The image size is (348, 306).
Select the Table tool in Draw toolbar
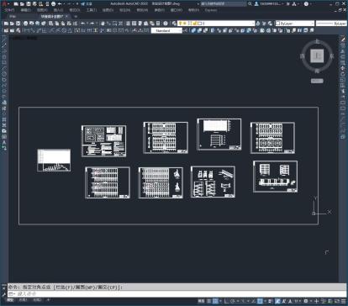(x=4, y=136)
